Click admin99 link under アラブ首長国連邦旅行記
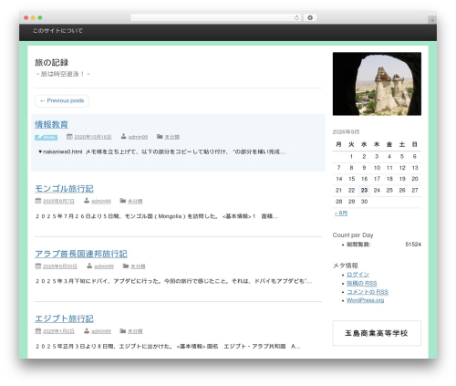This screenshot has height=386, width=456. (104, 266)
